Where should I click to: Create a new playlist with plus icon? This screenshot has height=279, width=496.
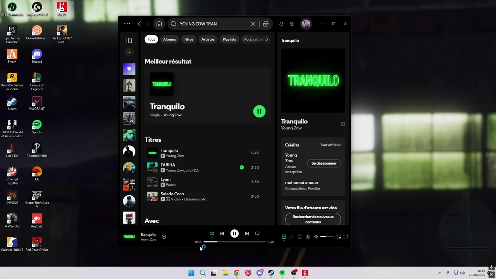(x=129, y=52)
